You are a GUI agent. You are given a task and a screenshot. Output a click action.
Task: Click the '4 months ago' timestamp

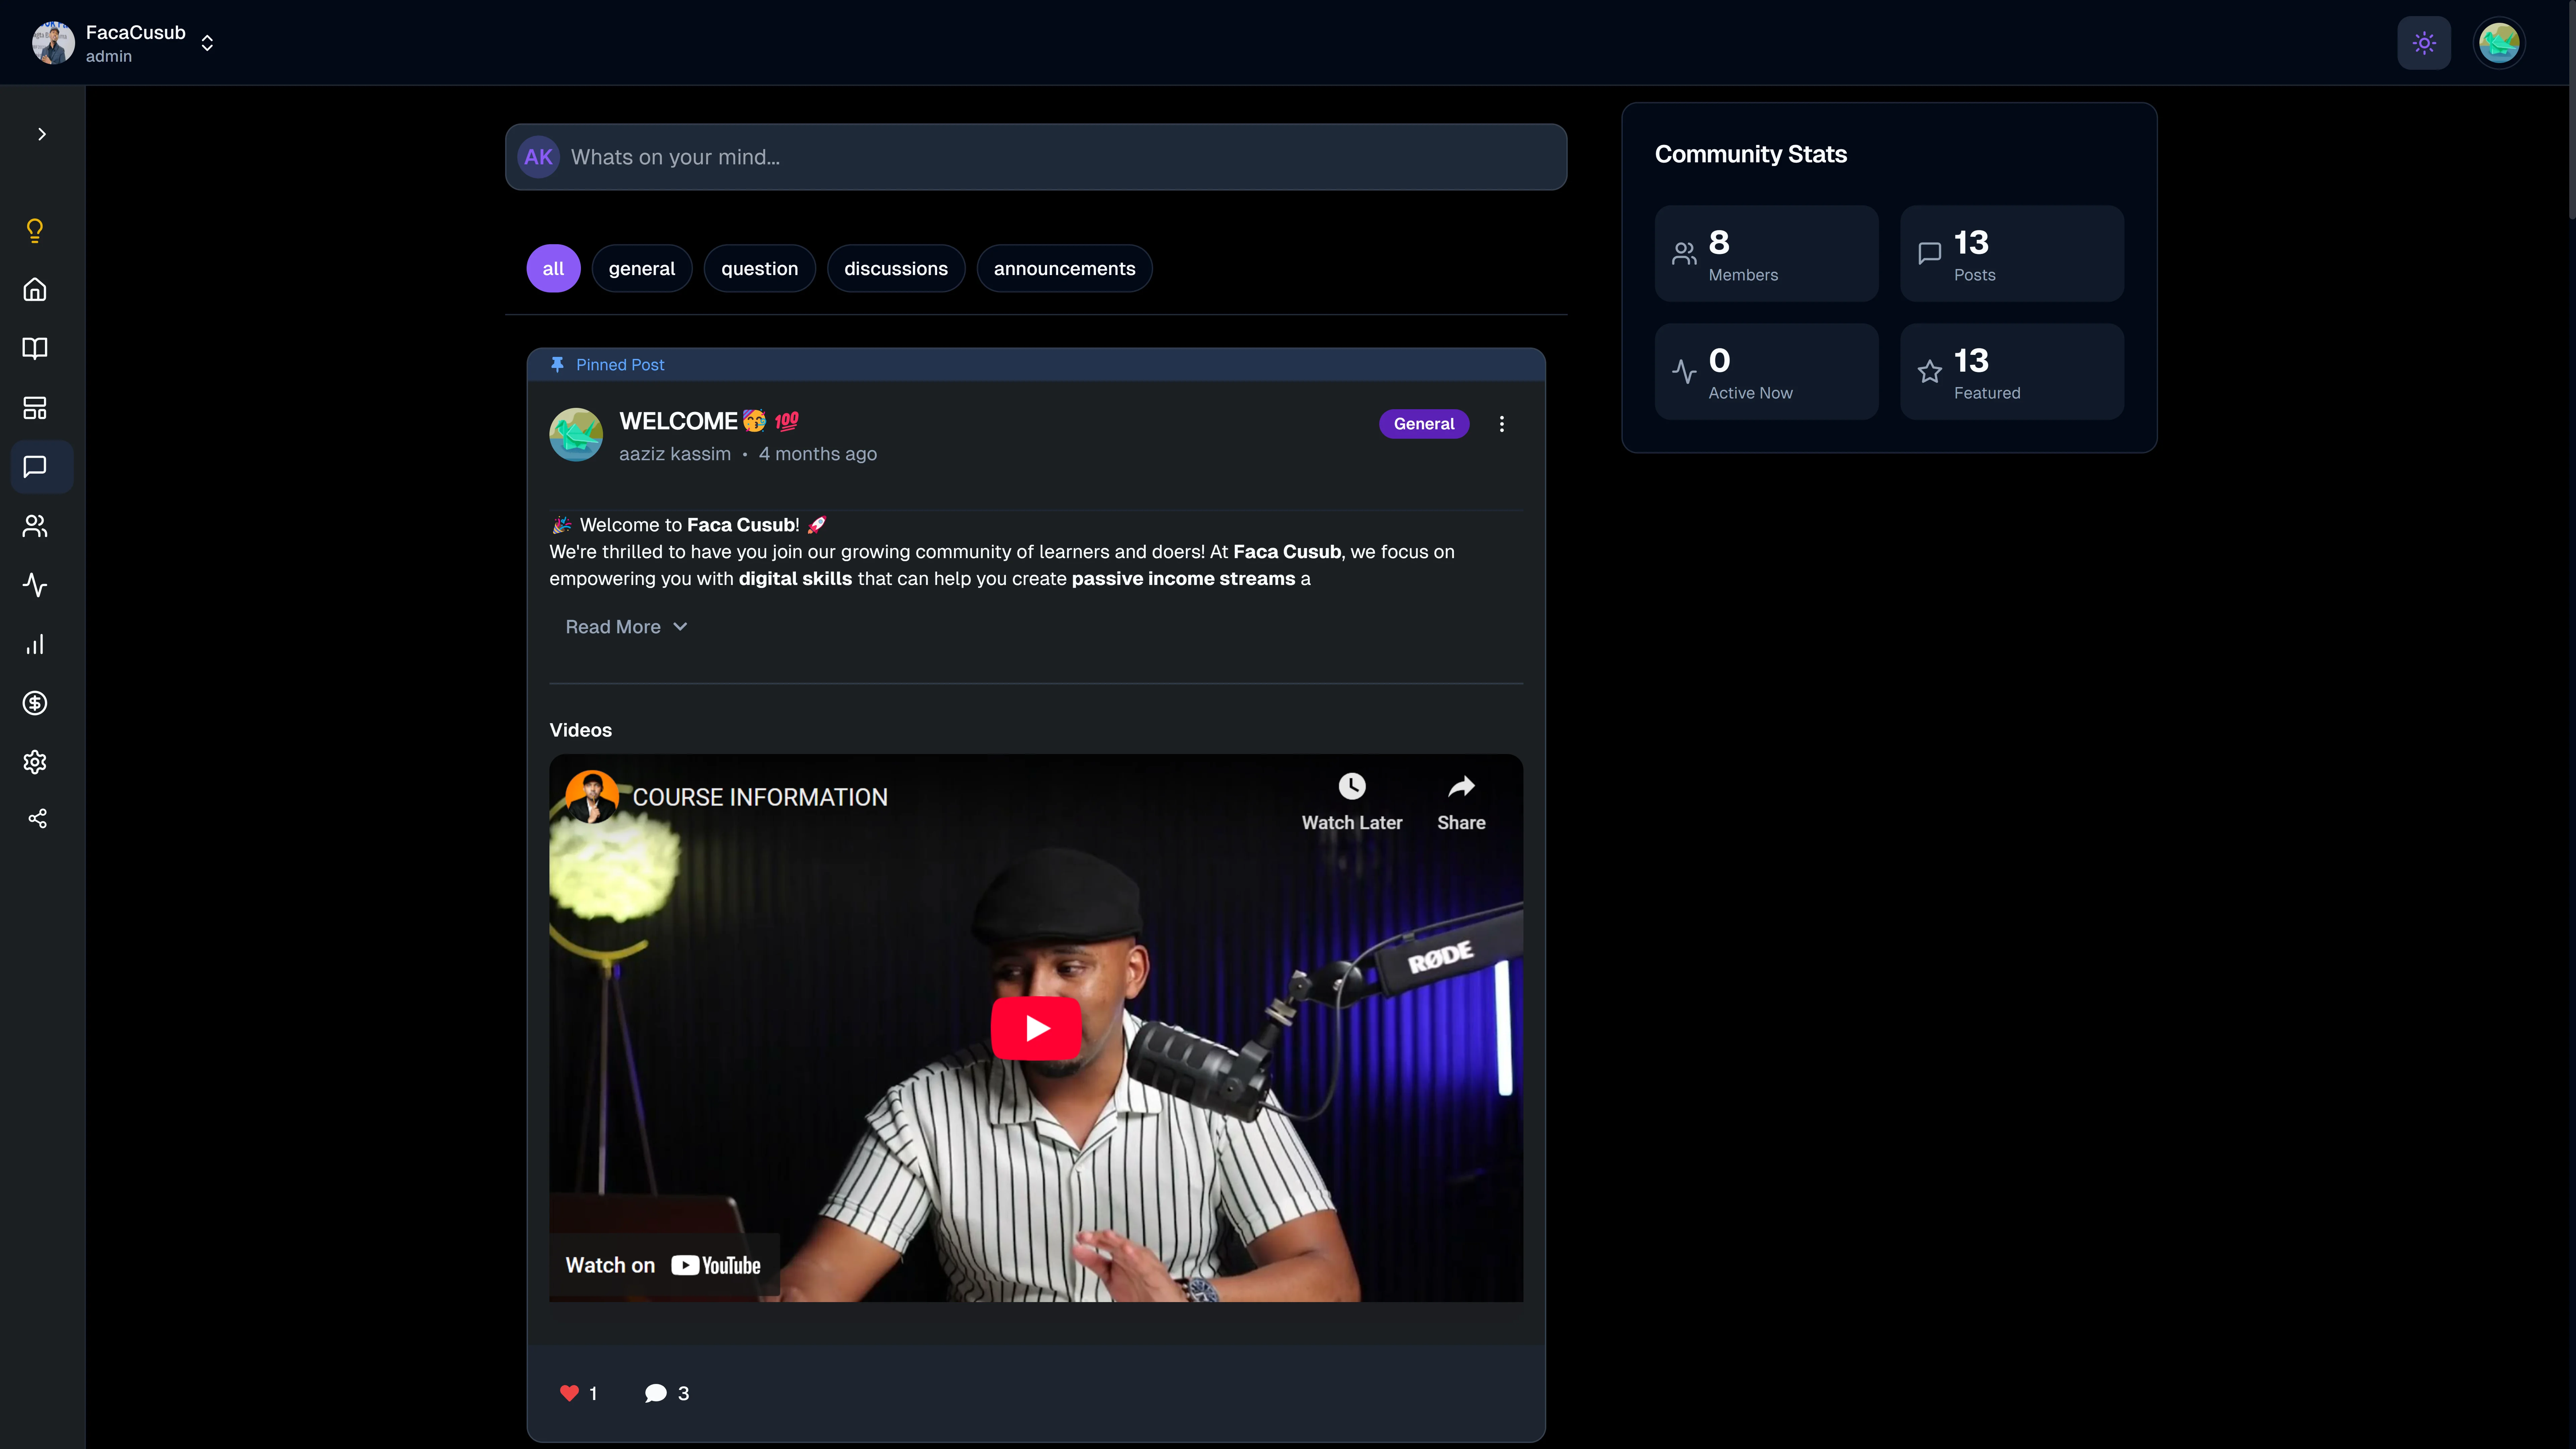click(x=818, y=454)
